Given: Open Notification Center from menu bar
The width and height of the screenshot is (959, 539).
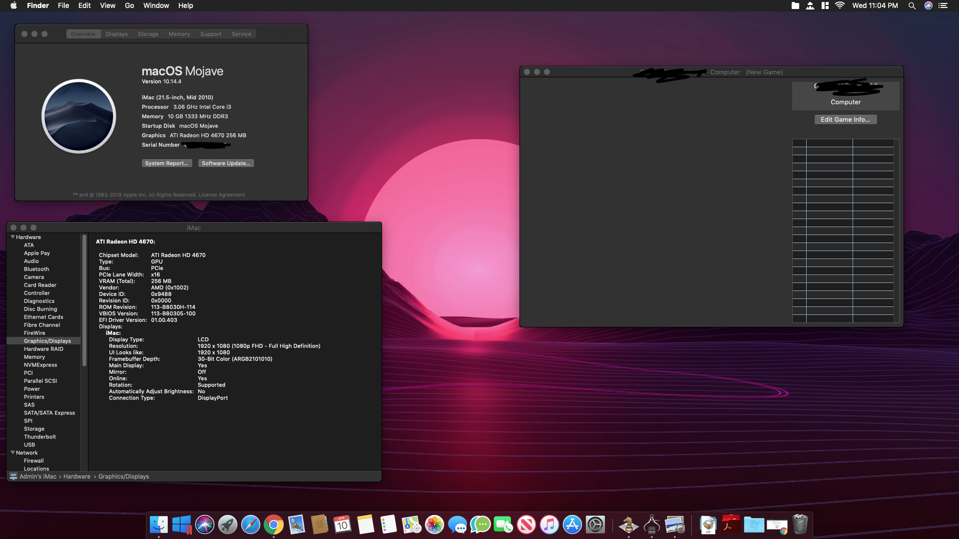Looking at the screenshot, I should (943, 5).
